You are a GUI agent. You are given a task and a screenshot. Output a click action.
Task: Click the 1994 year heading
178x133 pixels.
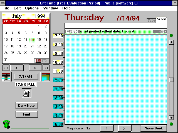40,16
